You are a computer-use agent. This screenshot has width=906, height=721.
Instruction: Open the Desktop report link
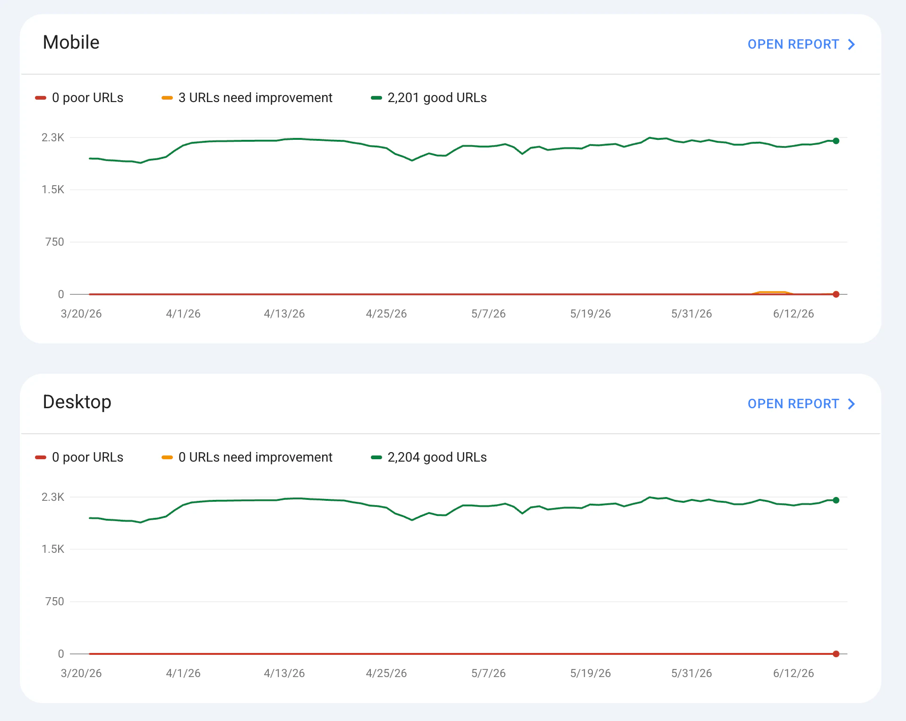coord(801,404)
